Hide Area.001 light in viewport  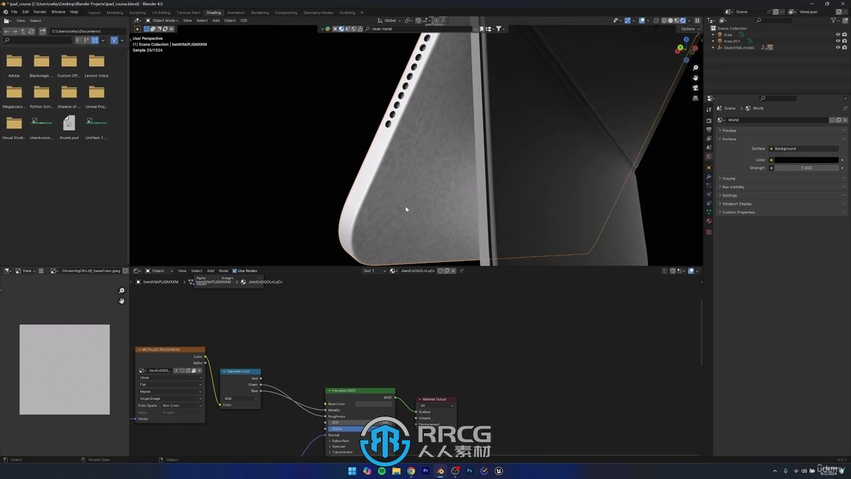[x=838, y=41]
